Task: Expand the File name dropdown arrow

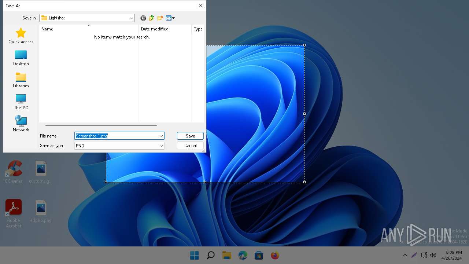Action: pos(161,136)
